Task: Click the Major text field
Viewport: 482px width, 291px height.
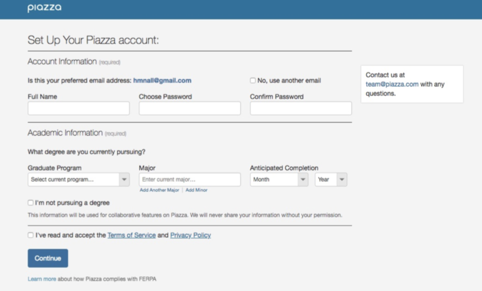Action: [189, 179]
